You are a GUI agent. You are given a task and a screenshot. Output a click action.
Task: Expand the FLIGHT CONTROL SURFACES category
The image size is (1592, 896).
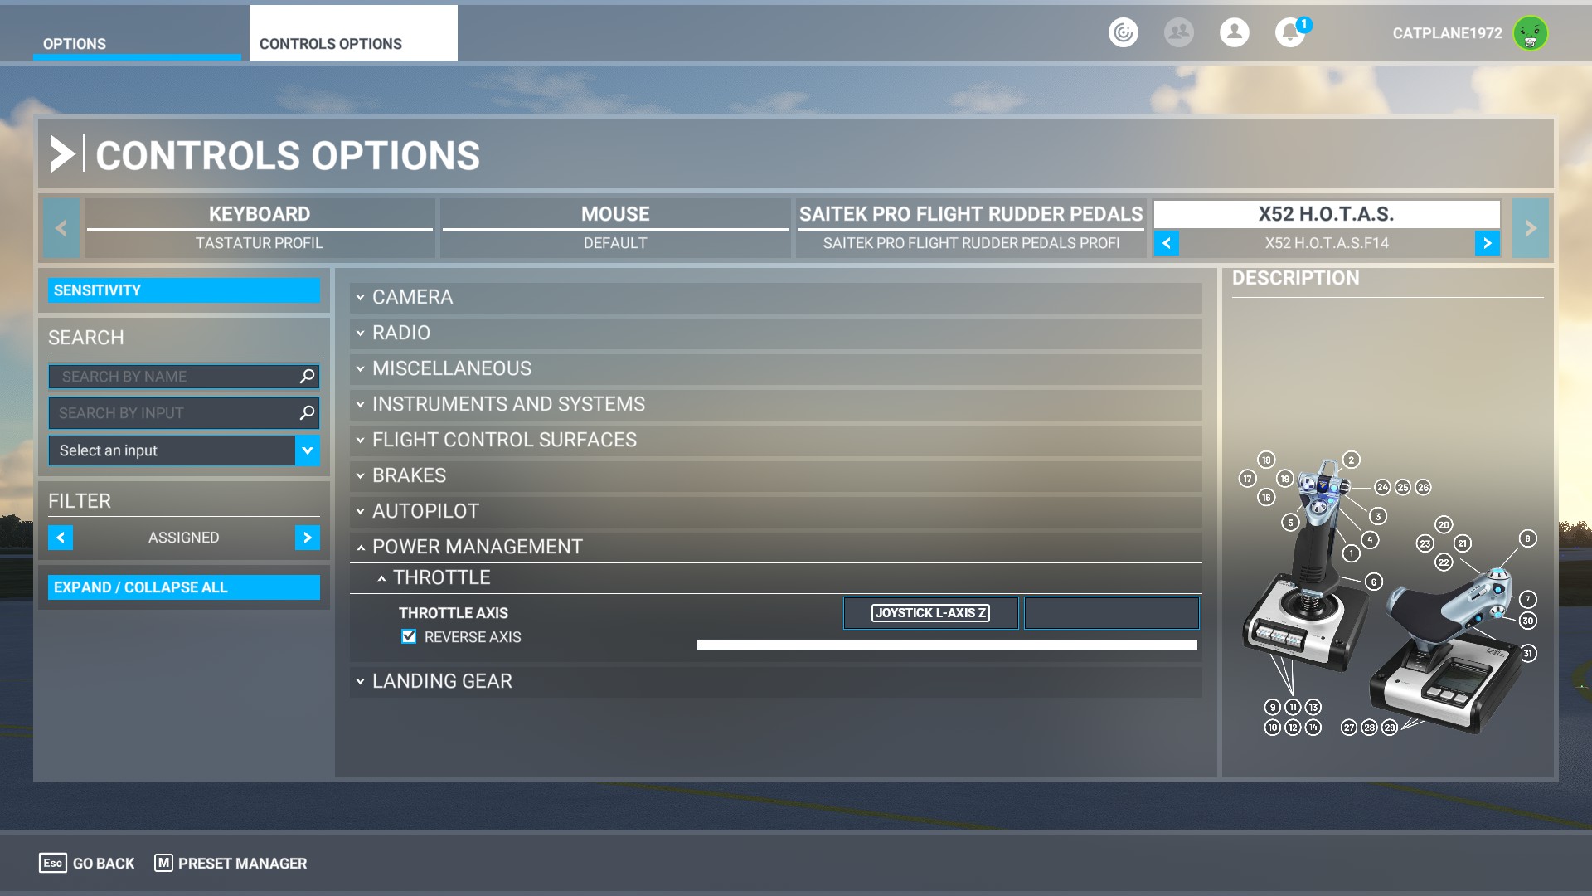coord(504,440)
